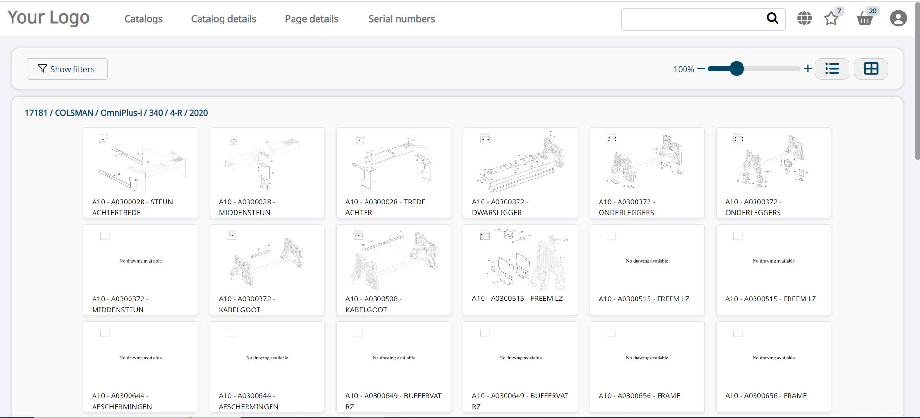Open DWARSLIGGER drawing card
This screenshot has height=418, width=920.
point(520,173)
